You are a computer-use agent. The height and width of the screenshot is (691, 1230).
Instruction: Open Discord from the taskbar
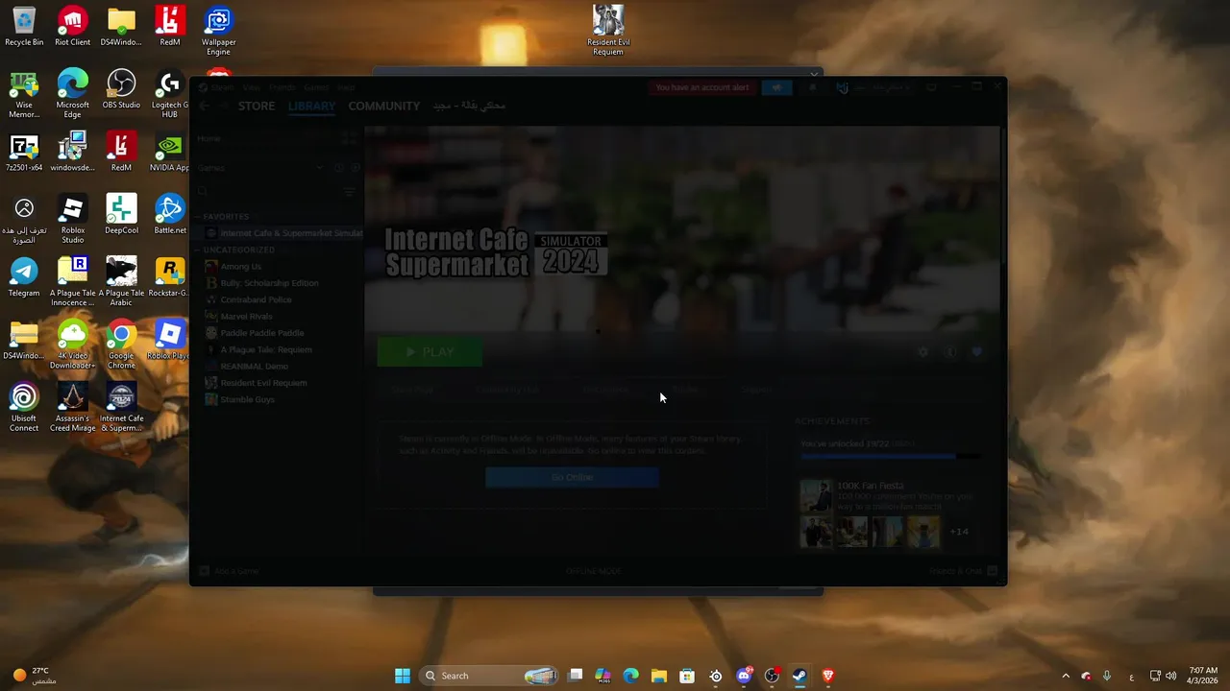tap(744, 676)
